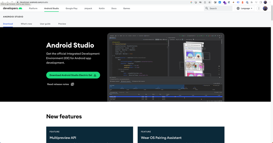Click the Android developers logo
This screenshot has width=273, height=143.
point(13,8)
